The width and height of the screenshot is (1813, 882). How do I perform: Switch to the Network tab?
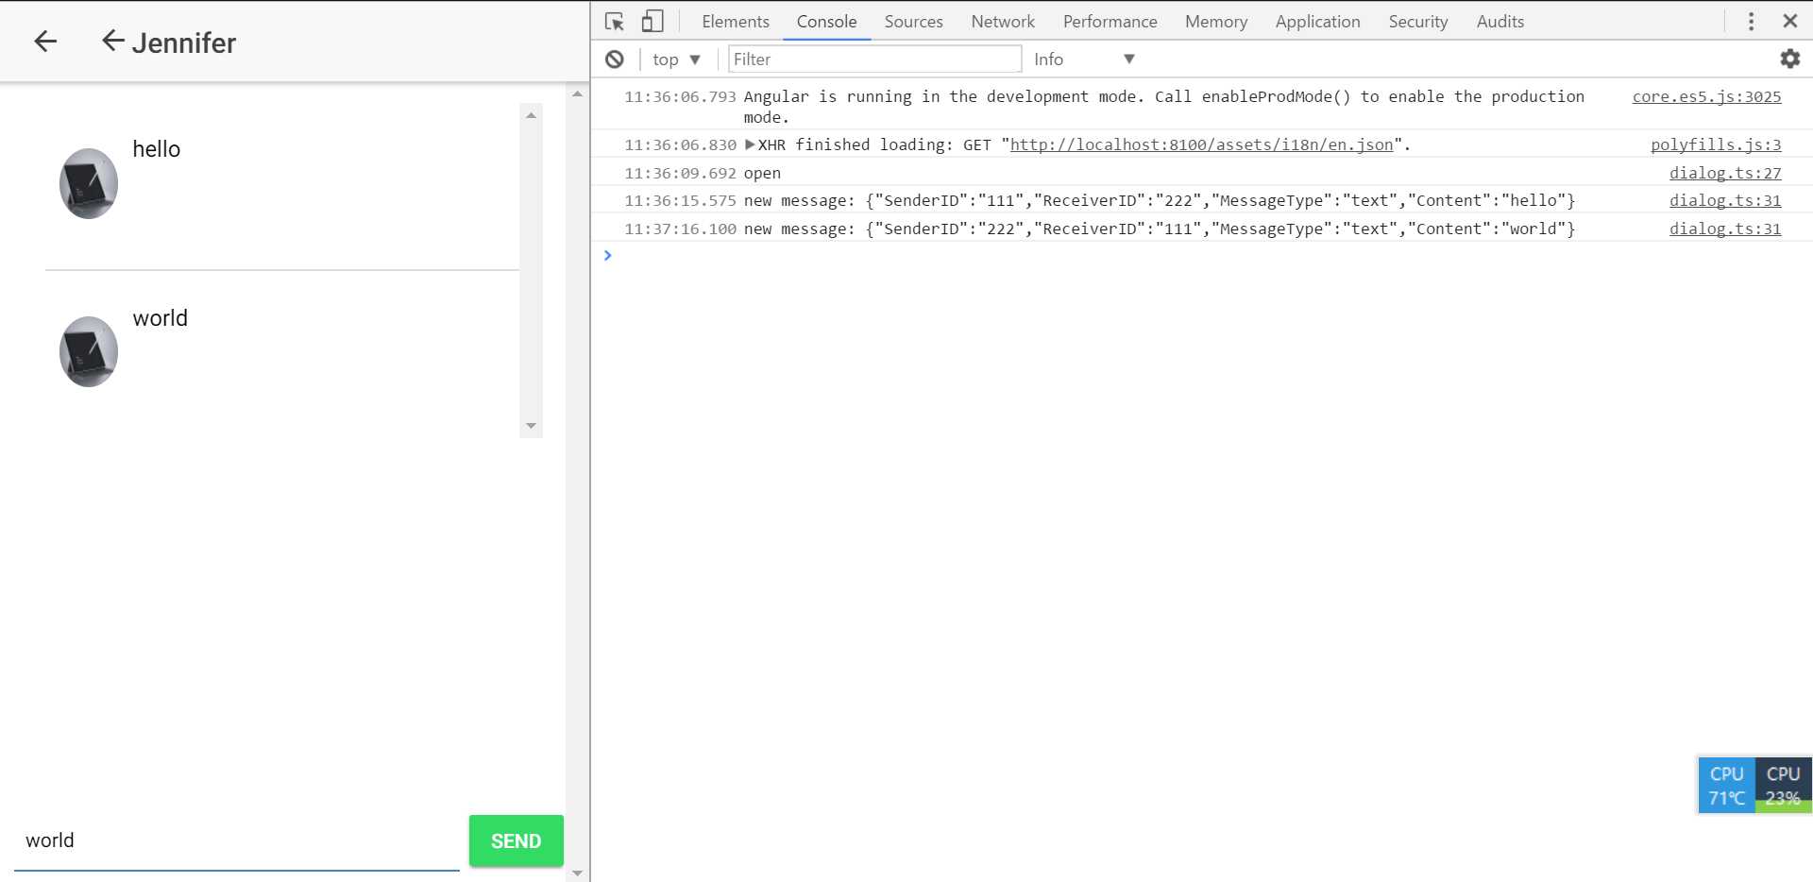[1003, 21]
